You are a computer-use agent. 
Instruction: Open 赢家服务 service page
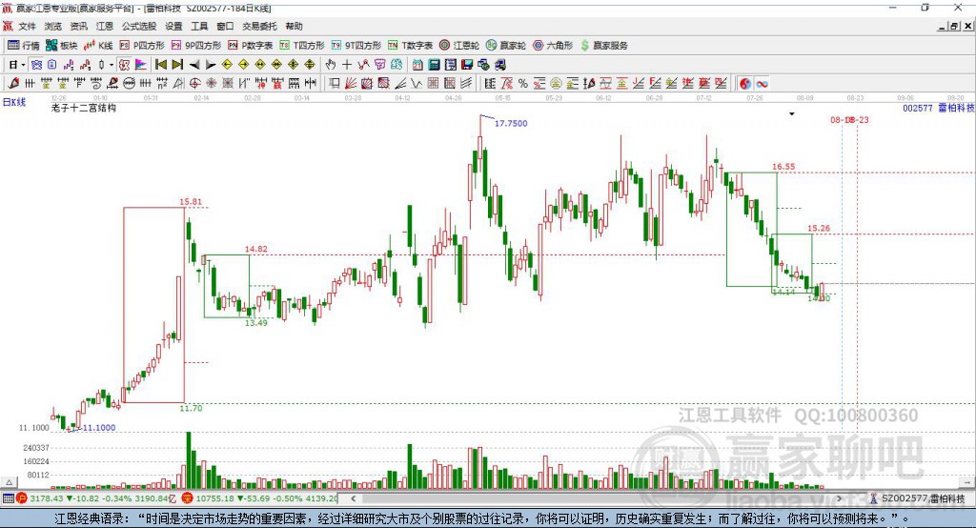(603, 46)
